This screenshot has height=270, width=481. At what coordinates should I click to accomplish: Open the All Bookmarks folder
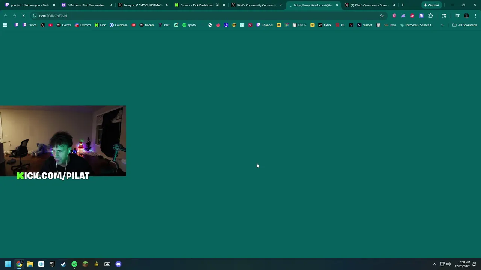point(465,25)
